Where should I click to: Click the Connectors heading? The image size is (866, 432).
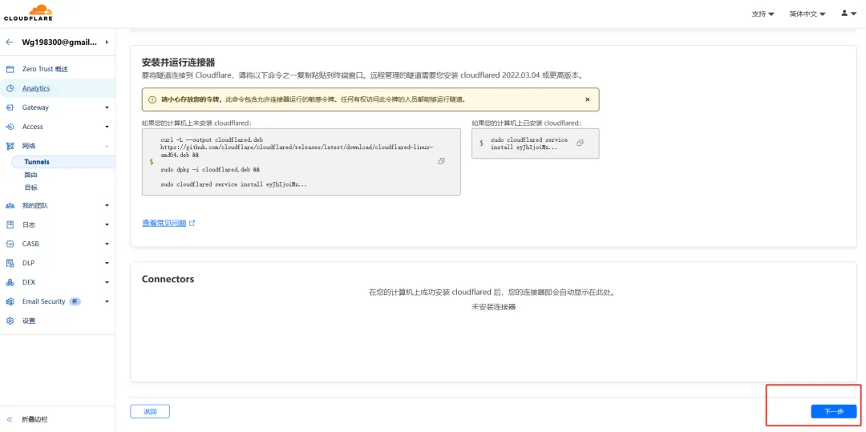point(168,279)
